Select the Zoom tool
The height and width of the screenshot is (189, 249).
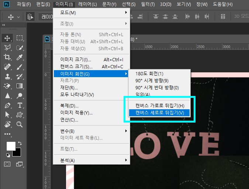click(x=20, y=124)
